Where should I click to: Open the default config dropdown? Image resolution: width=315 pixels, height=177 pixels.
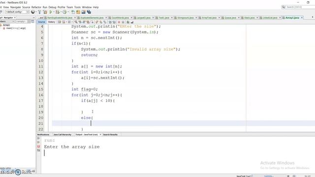(x=17, y=12)
